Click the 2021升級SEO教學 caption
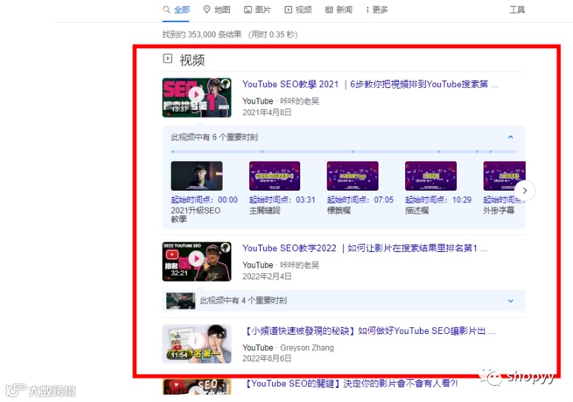The image size is (573, 402). [196, 215]
